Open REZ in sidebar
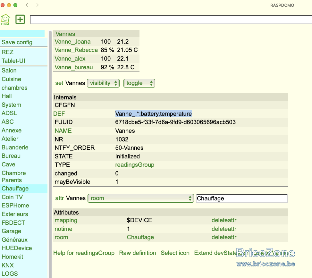 tap(8, 52)
